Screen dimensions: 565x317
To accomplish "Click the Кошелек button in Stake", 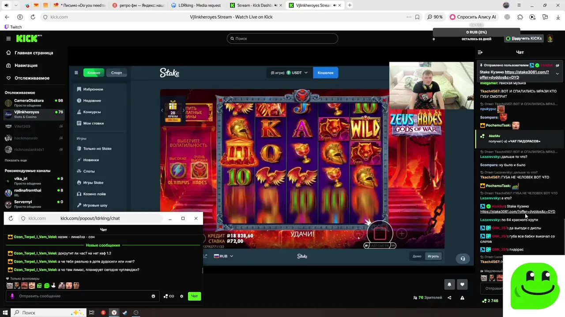I will pyautogui.click(x=326, y=73).
